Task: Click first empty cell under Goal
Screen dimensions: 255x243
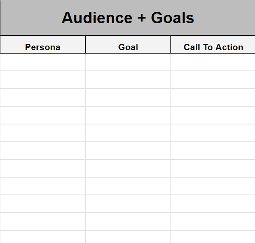Action: (128, 62)
